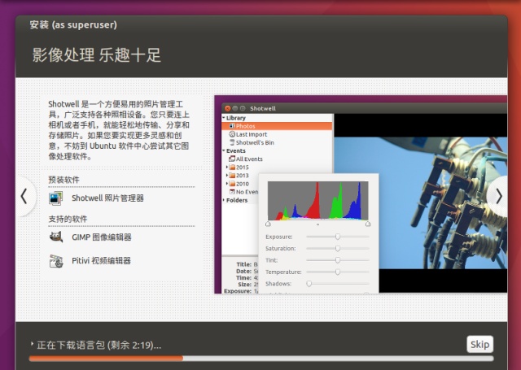Select the Pitivi 视频编辑器 label
The height and width of the screenshot is (370, 521).
click(x=101, y=261)
